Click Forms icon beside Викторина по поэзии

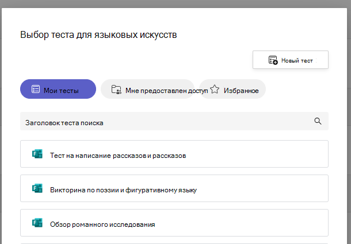click(x=37, y=188)
